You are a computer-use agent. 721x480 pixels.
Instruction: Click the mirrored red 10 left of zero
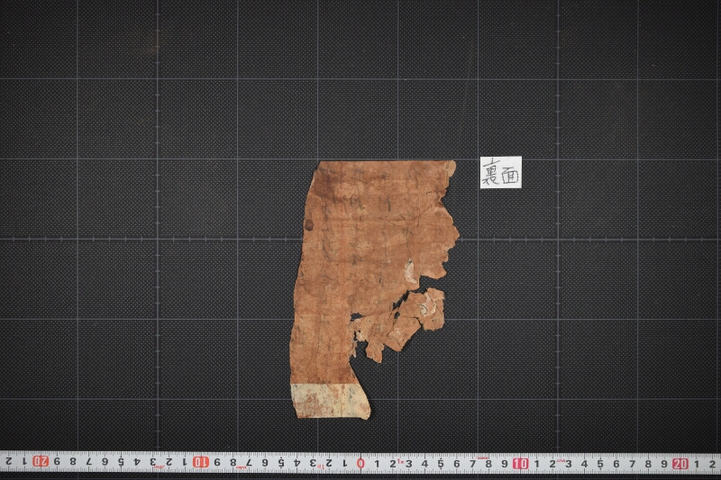click(200, 462)
